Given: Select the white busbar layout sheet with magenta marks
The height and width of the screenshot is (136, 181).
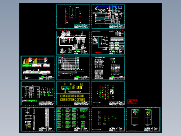Looking at the screenshot, I should click(73, 42).
